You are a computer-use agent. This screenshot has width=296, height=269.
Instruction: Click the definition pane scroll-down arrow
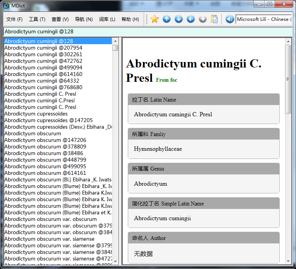[x=288, y=261]
